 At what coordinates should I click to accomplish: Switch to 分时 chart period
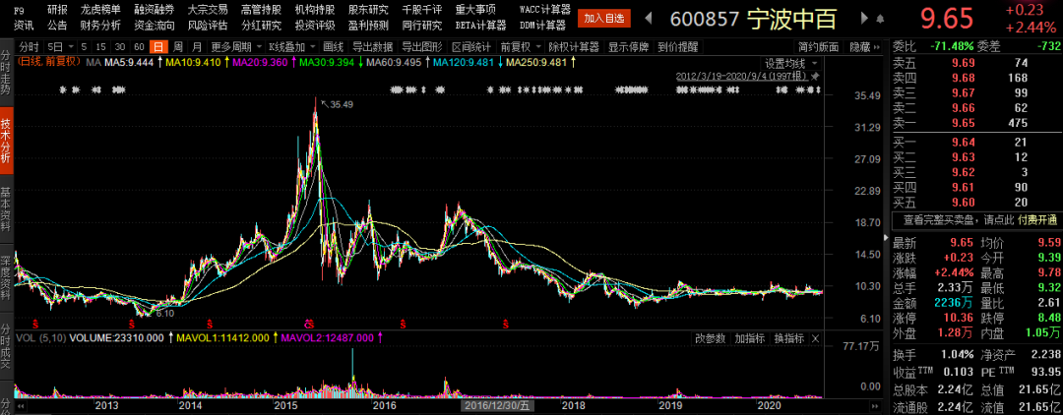click(29, 47)
